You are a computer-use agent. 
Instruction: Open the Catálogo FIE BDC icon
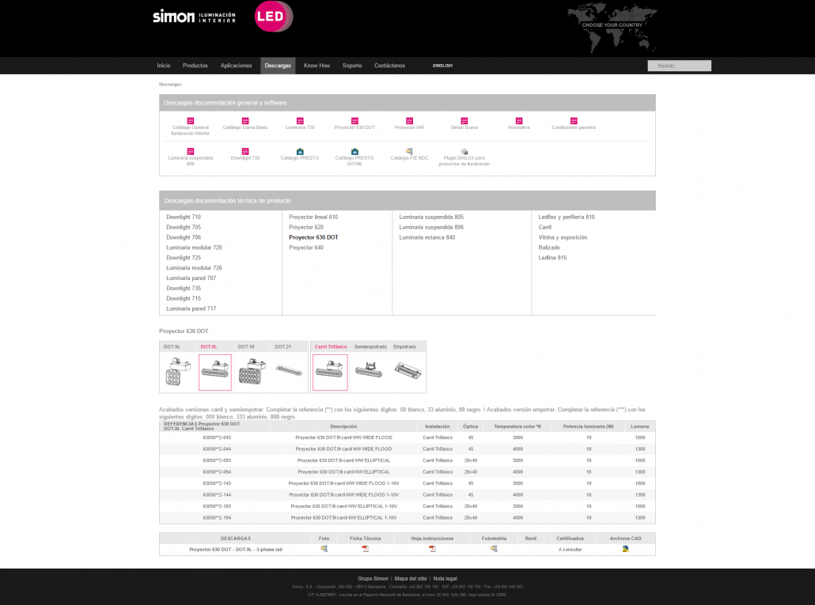point(410,152)
